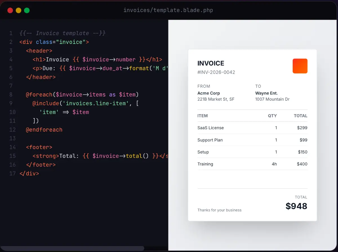Screen dimensions: 338x252
Task: Click line number 12 in gutter
Action: (12, 130)
